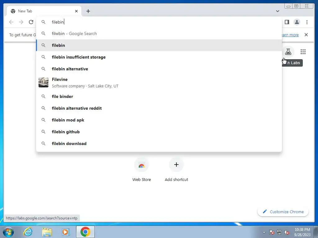Viewport: 318px width, 238px height.
Task: Click the magnifier icon in the address bar
Action: tap(43, 22)
